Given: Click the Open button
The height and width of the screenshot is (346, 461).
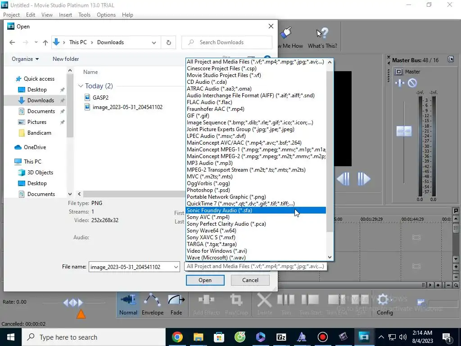Looking at the screenshot, I should 205,280.
